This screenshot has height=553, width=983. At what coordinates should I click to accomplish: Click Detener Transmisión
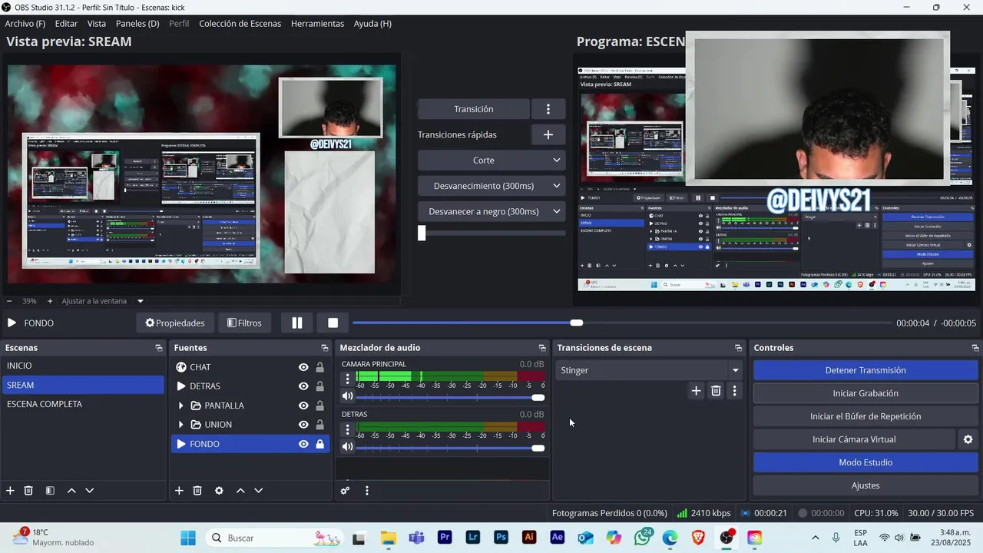tap(866, 370)
